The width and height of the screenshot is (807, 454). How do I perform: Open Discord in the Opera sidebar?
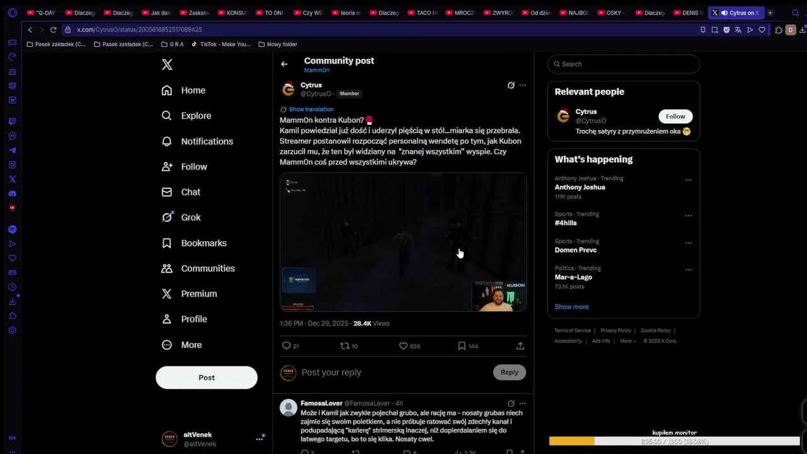click(x=12, y=194)
